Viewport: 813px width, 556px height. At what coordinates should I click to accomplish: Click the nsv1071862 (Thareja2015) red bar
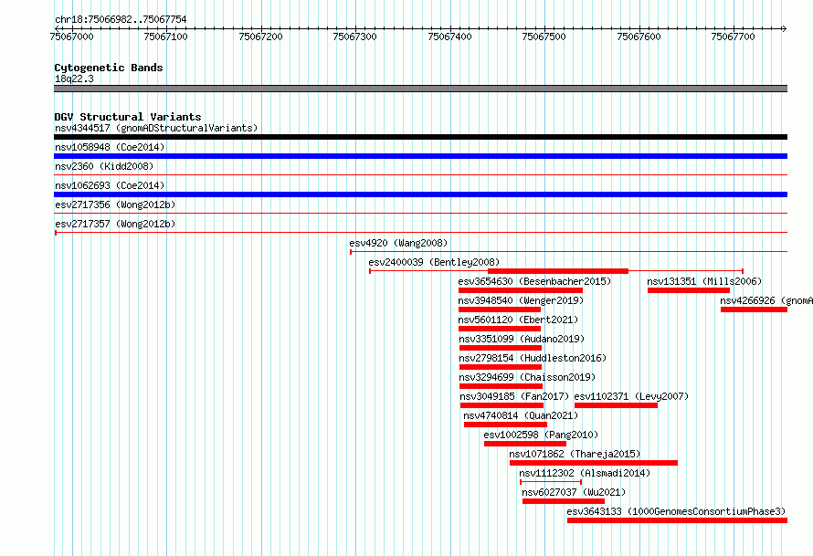594,463
